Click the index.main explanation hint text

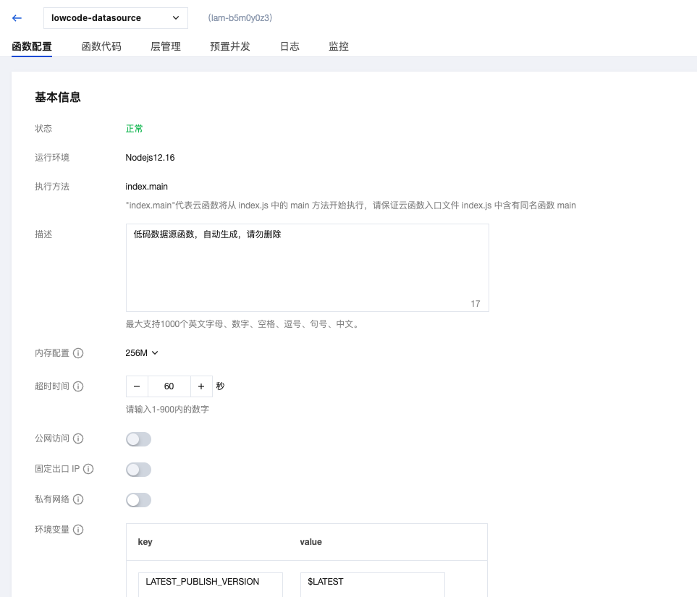(351, 205)
